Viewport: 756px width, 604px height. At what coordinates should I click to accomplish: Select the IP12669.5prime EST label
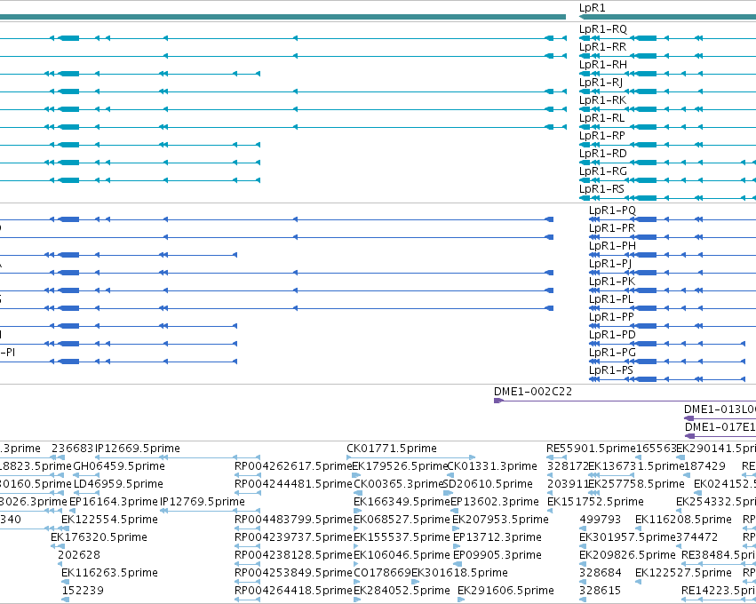[138, 449]
